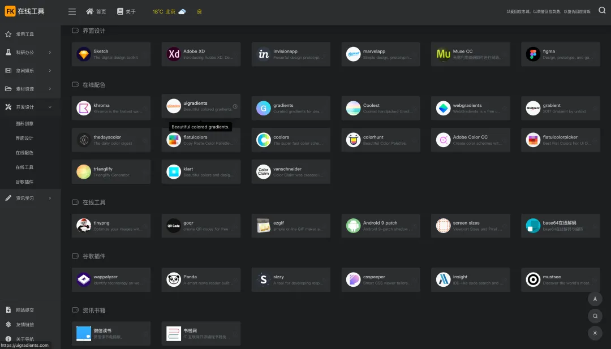Click the weather 18°C 北京 widget
The width and height of the screenshot is (611, 349).
click(169, 12)
